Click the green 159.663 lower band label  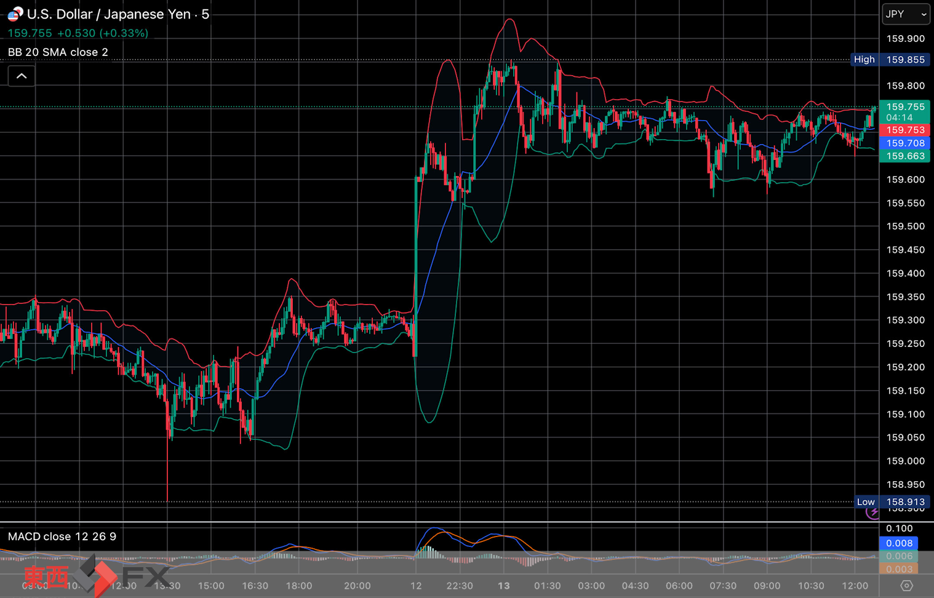pos(904,156)
